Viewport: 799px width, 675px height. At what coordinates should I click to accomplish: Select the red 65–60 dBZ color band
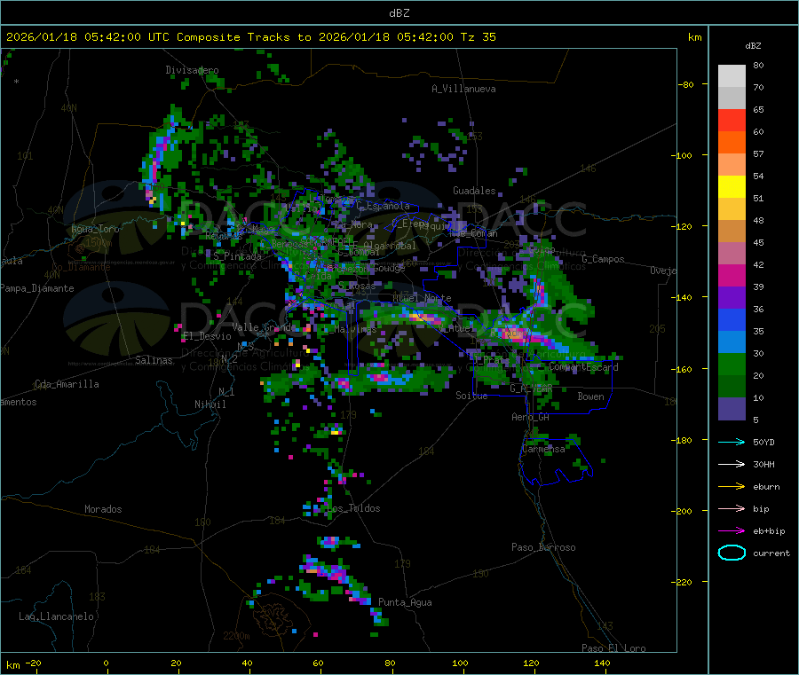732,120
